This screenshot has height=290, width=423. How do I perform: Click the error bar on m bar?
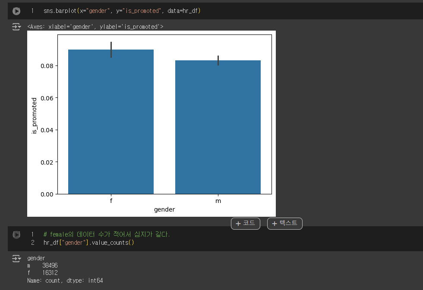pyautogui.click(x=218, y=60)
